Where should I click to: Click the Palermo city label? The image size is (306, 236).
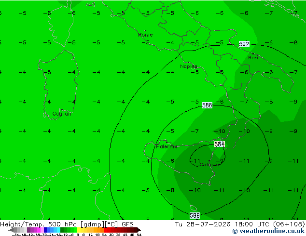tap(167, 146)
